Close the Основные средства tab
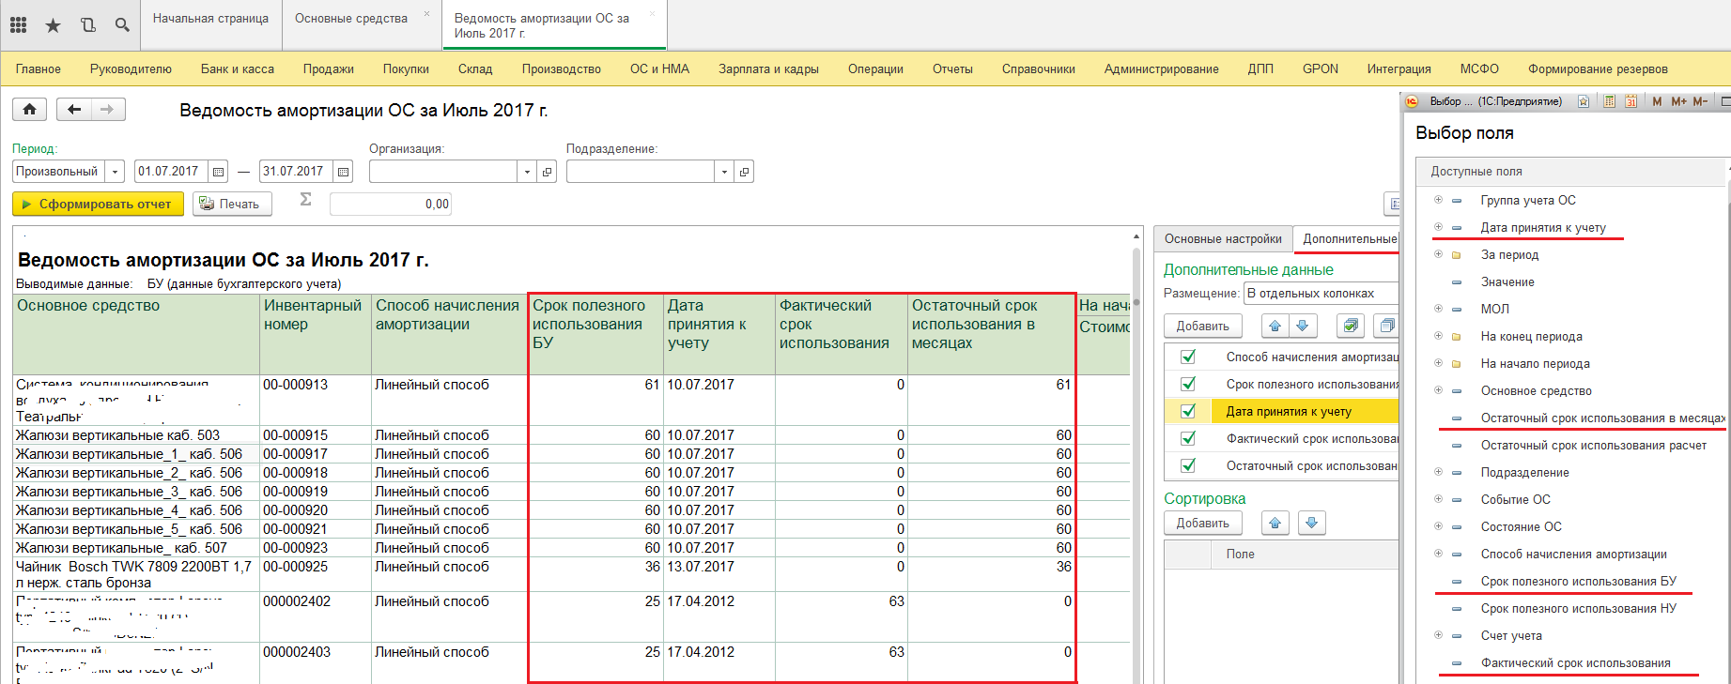The width and height of the screenshot is (1731, 684). [x=426, y=14]
